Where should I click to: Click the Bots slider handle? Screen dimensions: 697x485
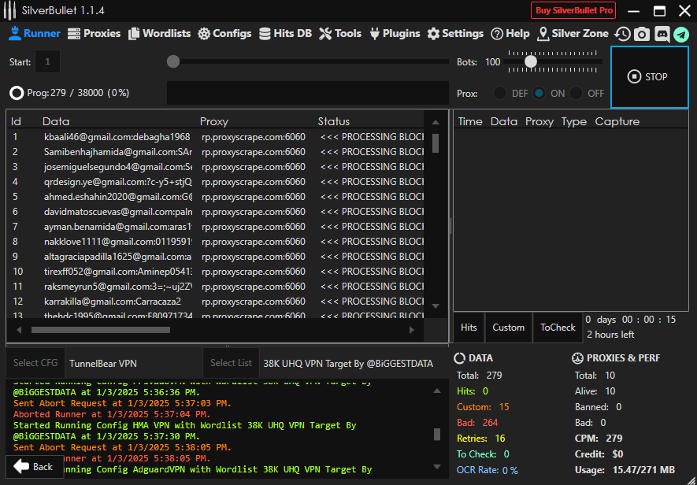coord(531,61)
